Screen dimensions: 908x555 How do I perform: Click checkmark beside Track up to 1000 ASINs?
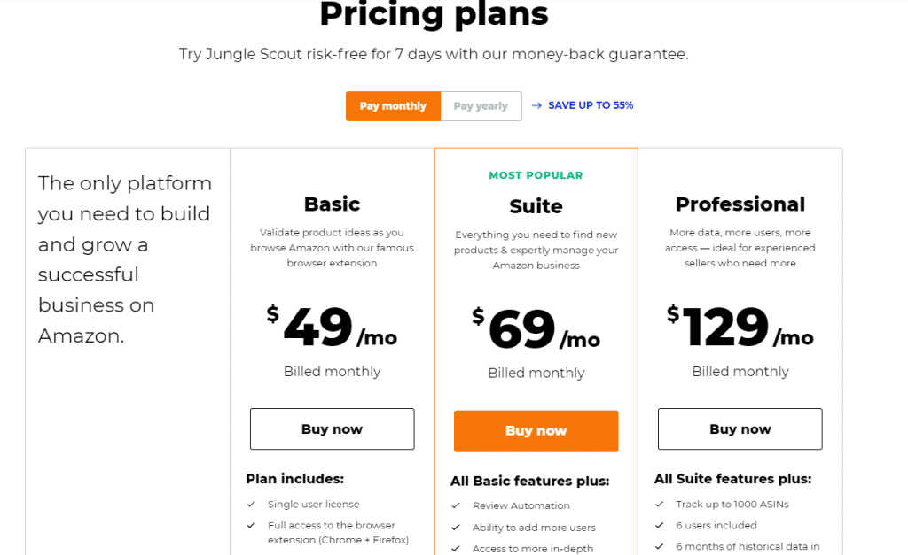pyautogui.click(x=660, y=505)
